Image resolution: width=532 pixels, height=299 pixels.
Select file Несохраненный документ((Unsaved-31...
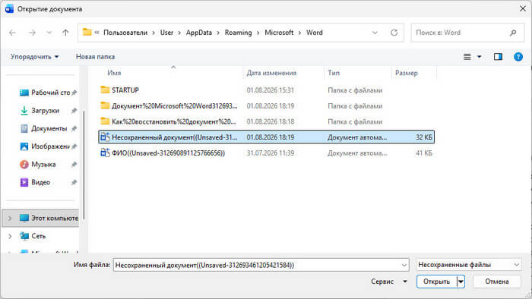(266, 137)
